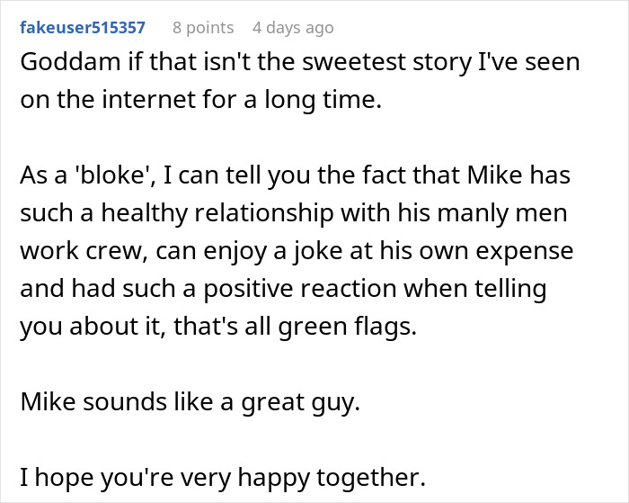
Task: Open the fakeuser515357 user profile link
Action: coord(82,28)
